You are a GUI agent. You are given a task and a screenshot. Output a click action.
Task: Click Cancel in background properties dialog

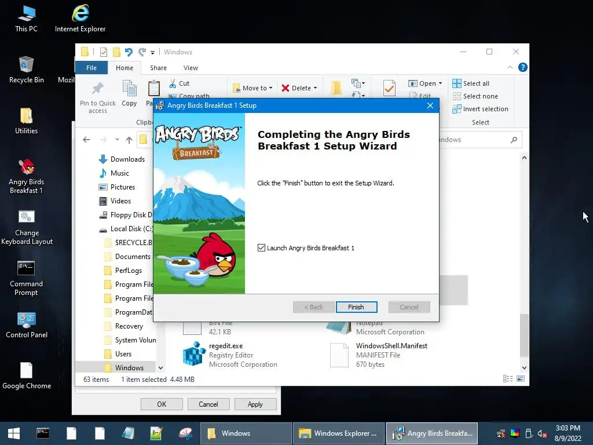[x=208, y=404]
